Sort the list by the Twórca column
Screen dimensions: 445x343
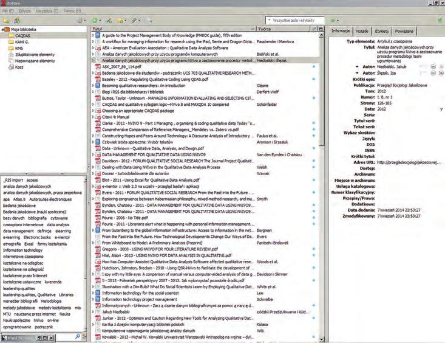(x=283, y=29)
